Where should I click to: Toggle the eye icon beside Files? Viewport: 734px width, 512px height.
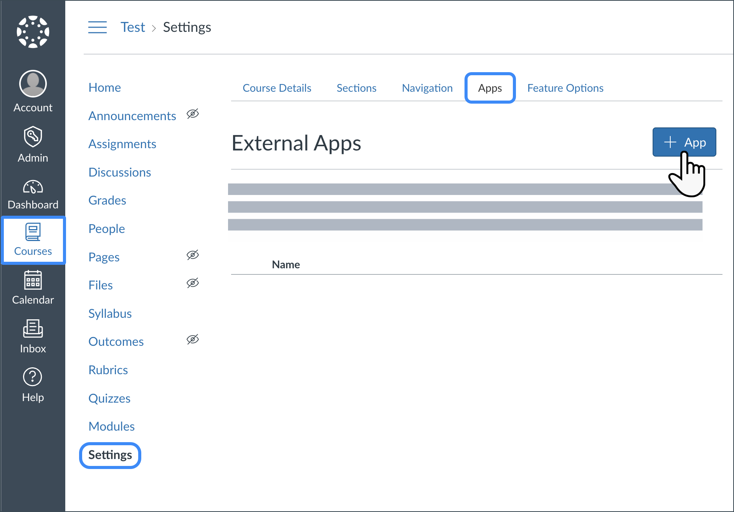(x=193, y=283)
